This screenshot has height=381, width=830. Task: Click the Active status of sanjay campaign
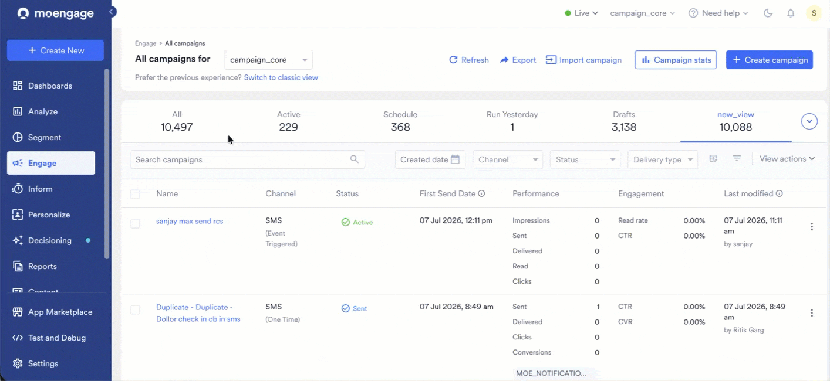[x=357, y=223]
